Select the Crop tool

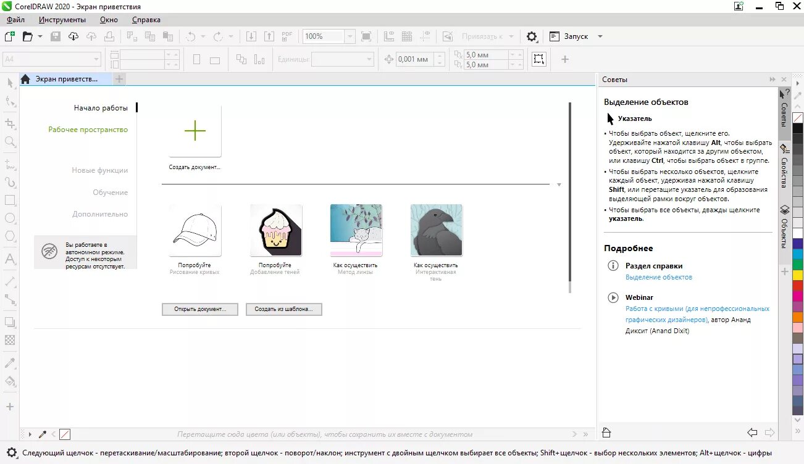[10, 123]
